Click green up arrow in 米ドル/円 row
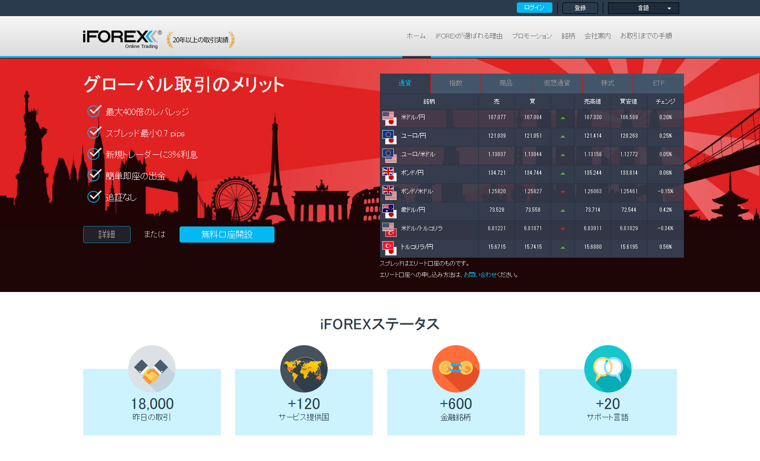760x461 pixels. 563,118
